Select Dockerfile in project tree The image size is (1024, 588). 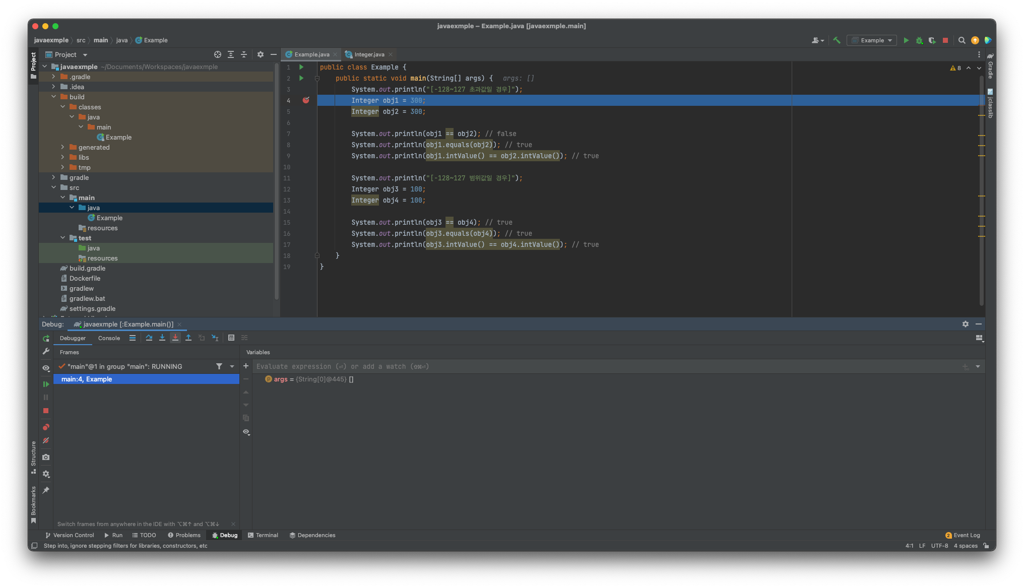tap(85, 278)
